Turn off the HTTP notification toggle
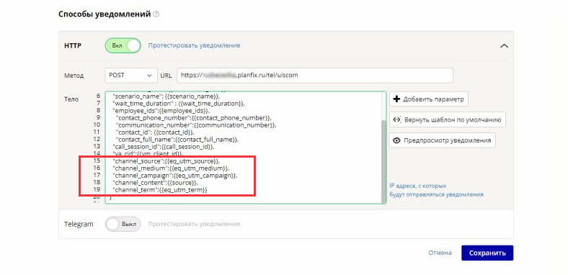Image resolution: width=568 pixels, height=275 pixels. (x=123, y=45)
